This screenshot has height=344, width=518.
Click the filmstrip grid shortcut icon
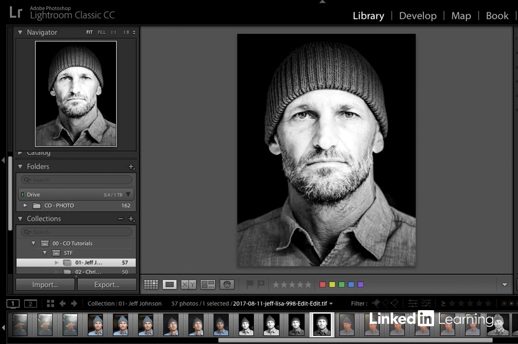coord(50,304)
